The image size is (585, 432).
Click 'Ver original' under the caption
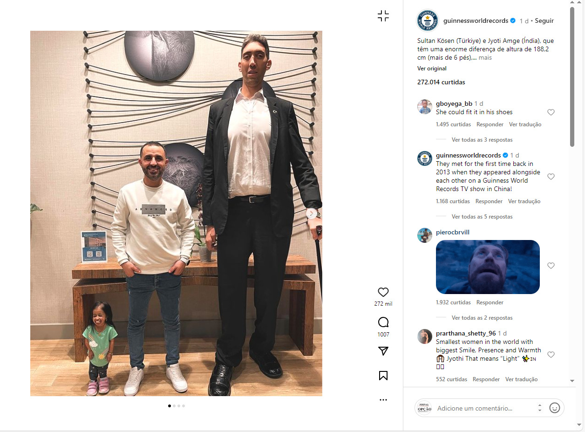coord(432,69)
